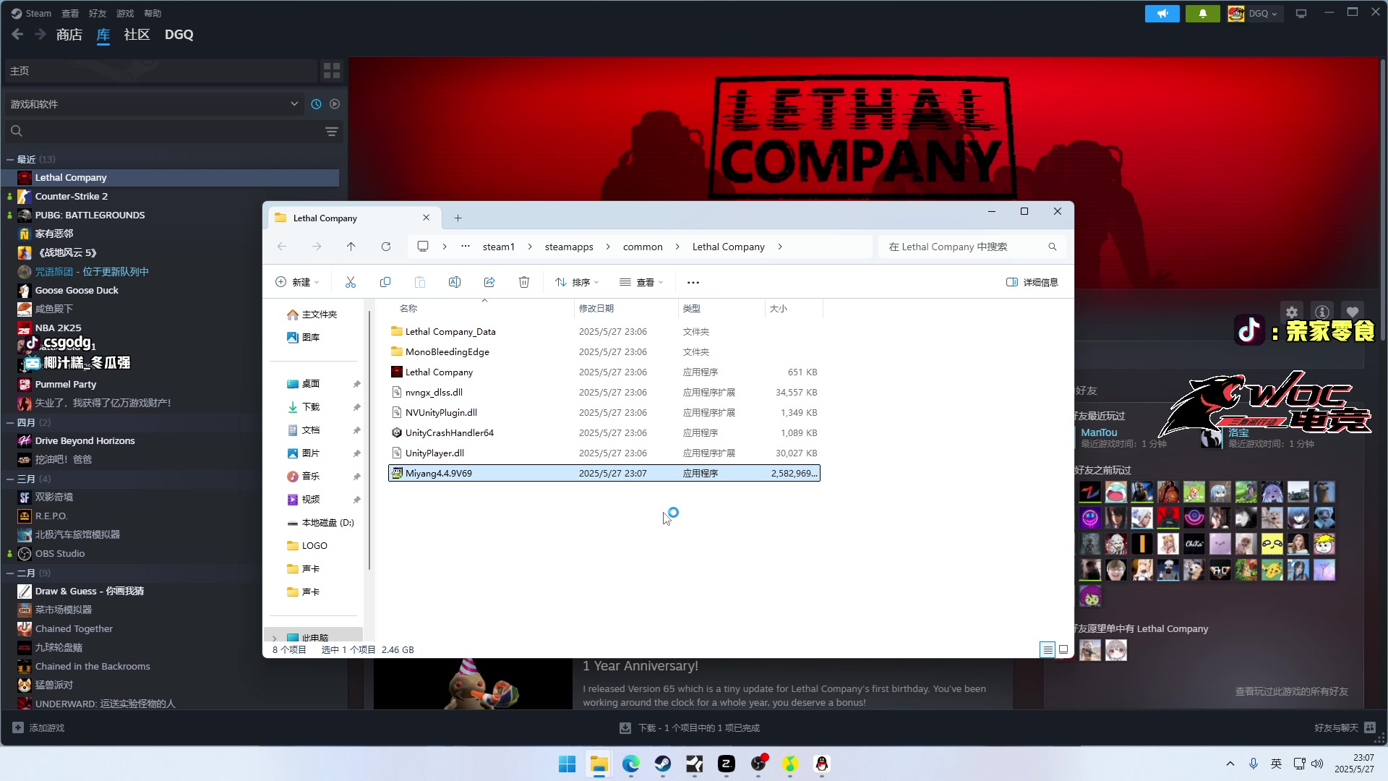The height and width of the screenshot is (781, 1388).
Task: Go to Steam 商店 tab
Action: coord(69,34)
